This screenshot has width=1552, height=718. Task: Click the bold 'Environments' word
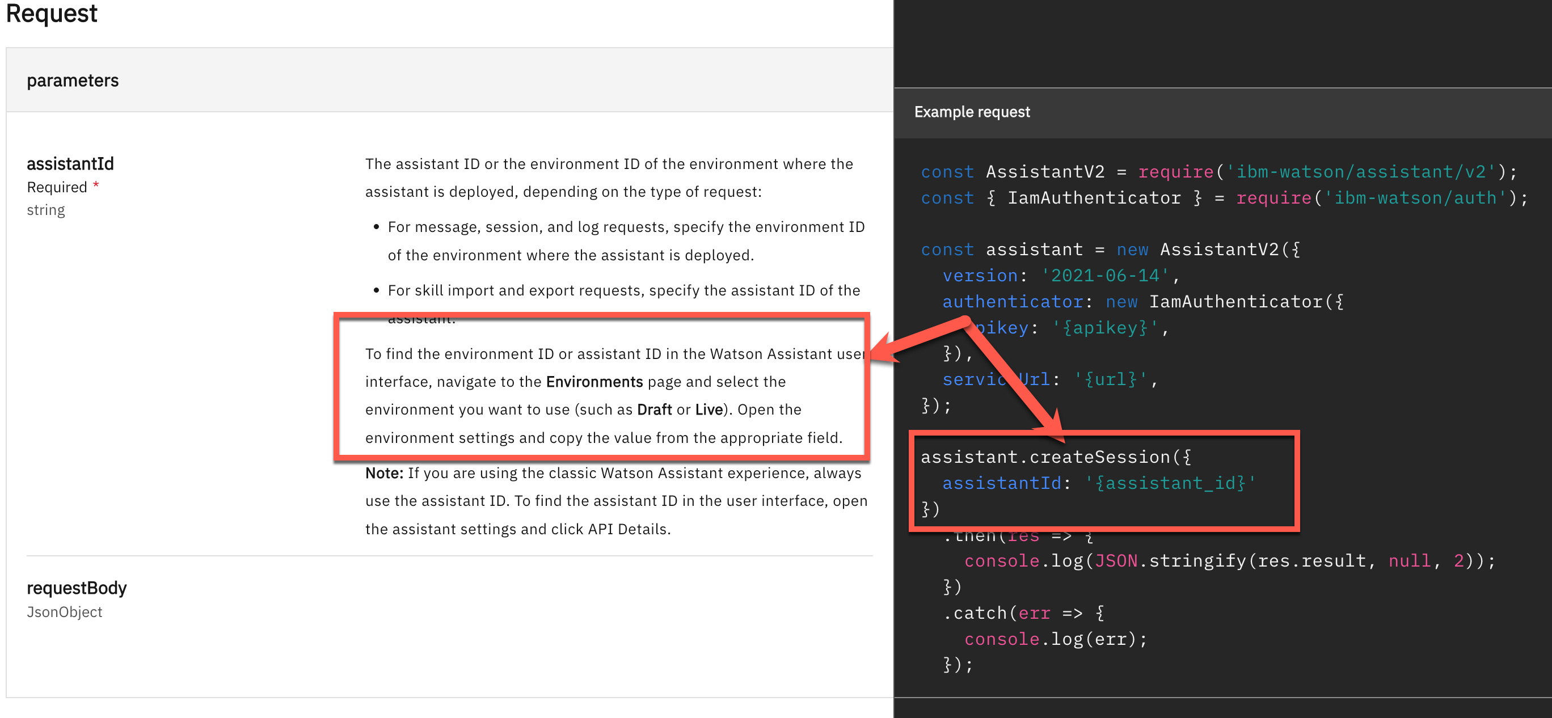pos(594,382)
